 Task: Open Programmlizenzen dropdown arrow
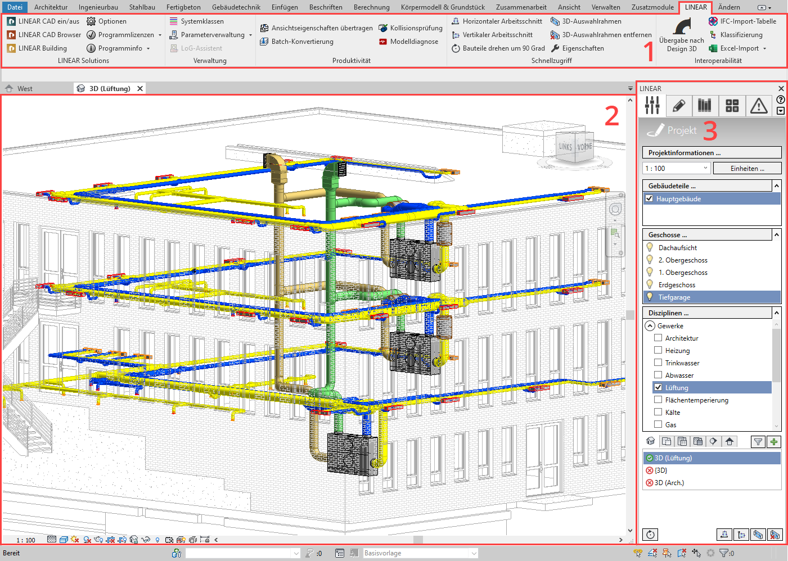(x=160, y=35)
